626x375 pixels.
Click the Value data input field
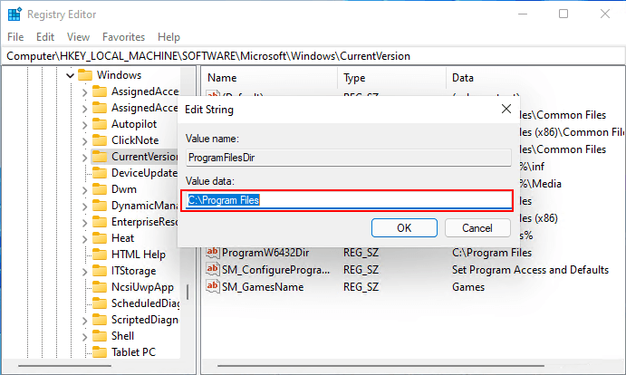click(346, 199)
